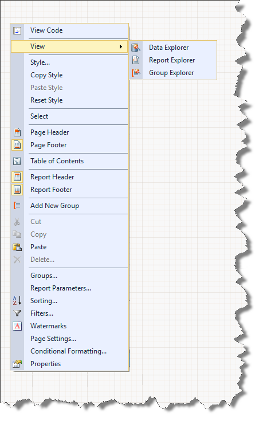This screenshot has width=255, height=424.
Task: Click Delete... menu label
Action: click(42, 260)
